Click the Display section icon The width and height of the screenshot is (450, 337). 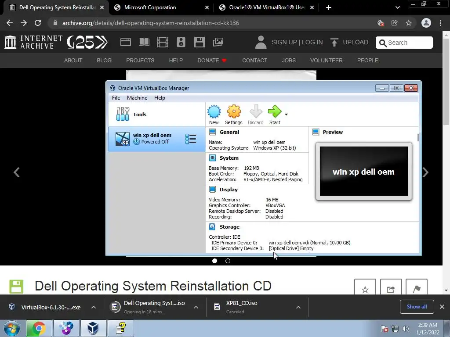(212, 190)
